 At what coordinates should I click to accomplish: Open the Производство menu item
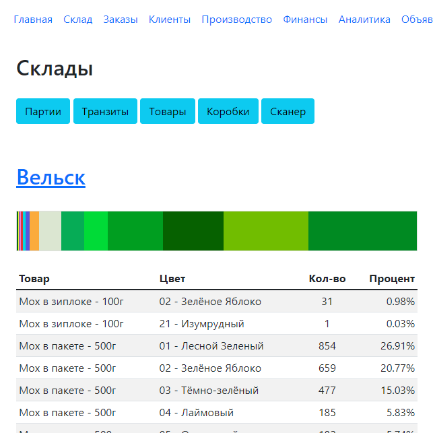click(237, 20)
